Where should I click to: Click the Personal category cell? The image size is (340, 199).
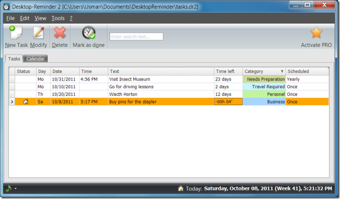coord(264,94)
